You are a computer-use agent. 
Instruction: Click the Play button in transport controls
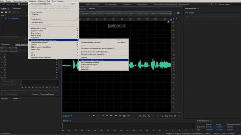coord(94,116)
